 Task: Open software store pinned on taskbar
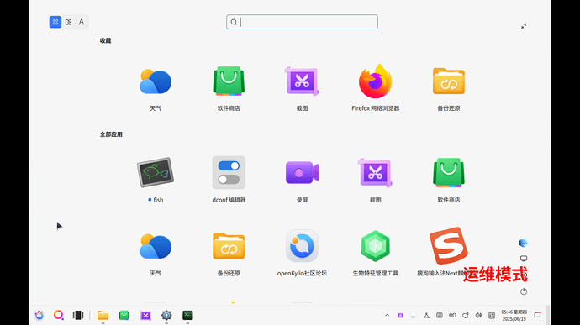[x=124, y=315]
